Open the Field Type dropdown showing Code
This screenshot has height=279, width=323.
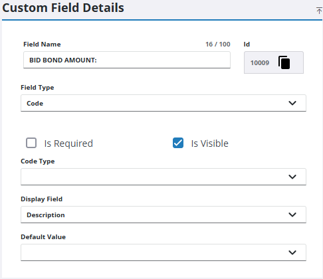pos(163,103)
